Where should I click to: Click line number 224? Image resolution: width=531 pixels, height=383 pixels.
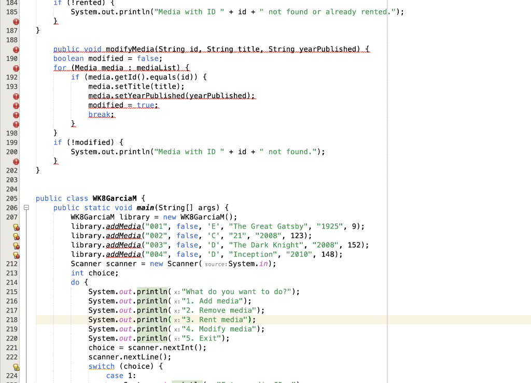pos(11,376)
